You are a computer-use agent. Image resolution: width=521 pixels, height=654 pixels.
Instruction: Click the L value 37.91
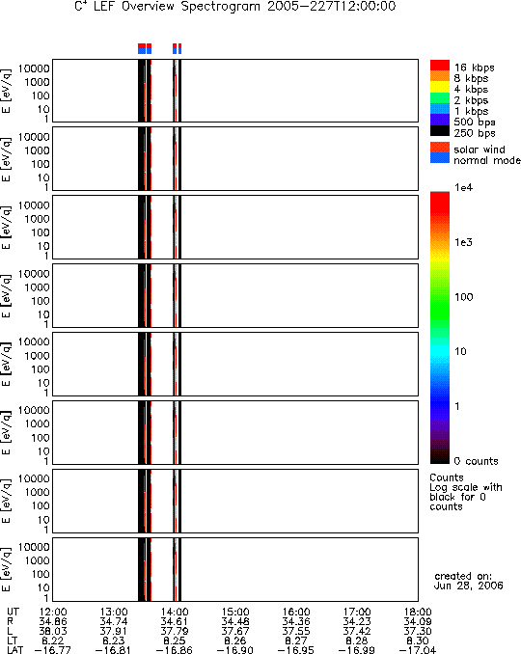[114, 631]
